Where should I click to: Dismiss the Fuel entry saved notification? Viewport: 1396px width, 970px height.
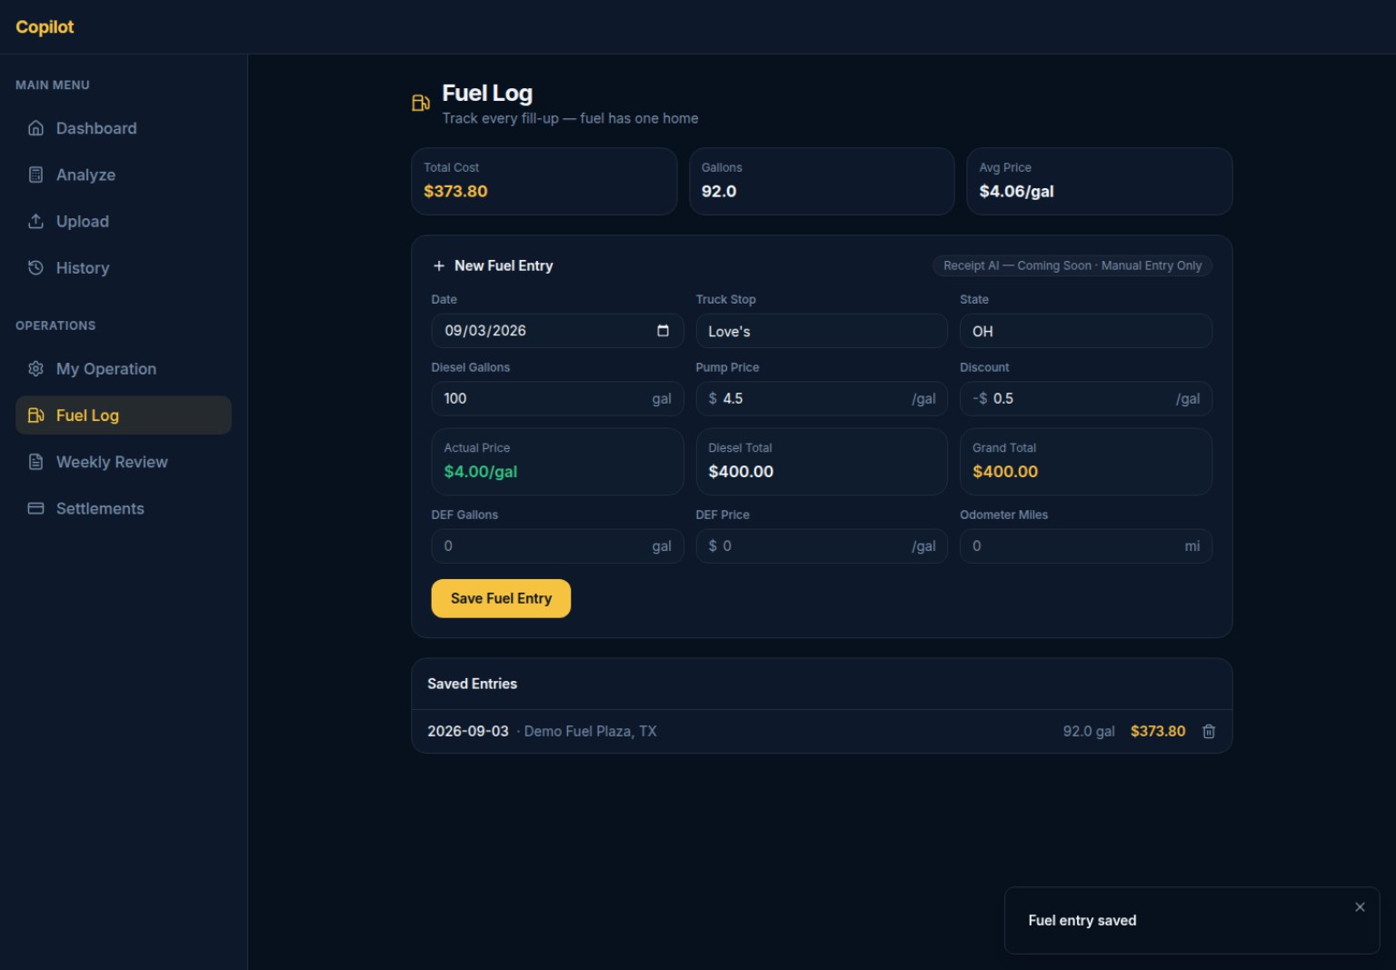1360,907
